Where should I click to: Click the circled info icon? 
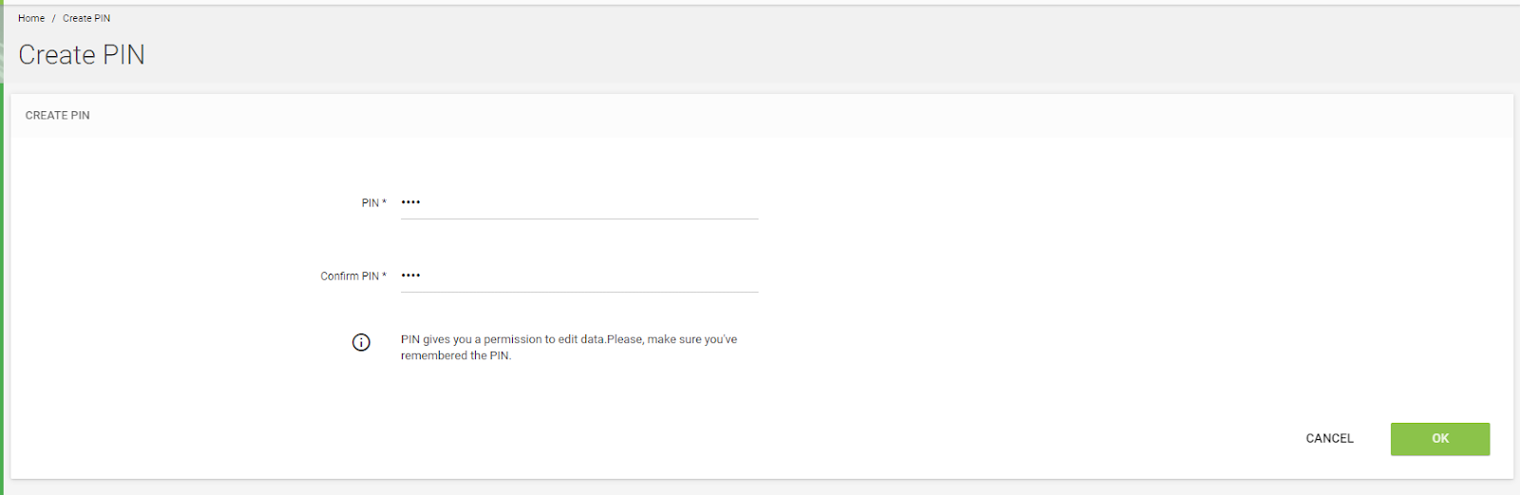pyautogui.click(x=361, y=342)
